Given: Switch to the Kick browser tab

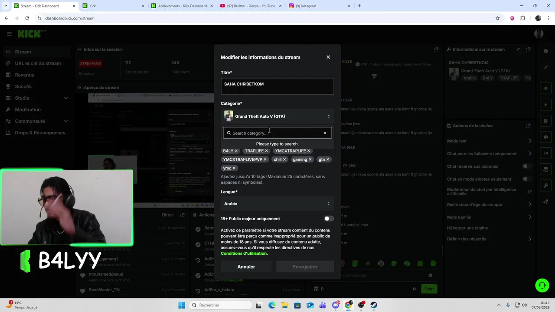Looking at the screenshot, I should [113, 6].
